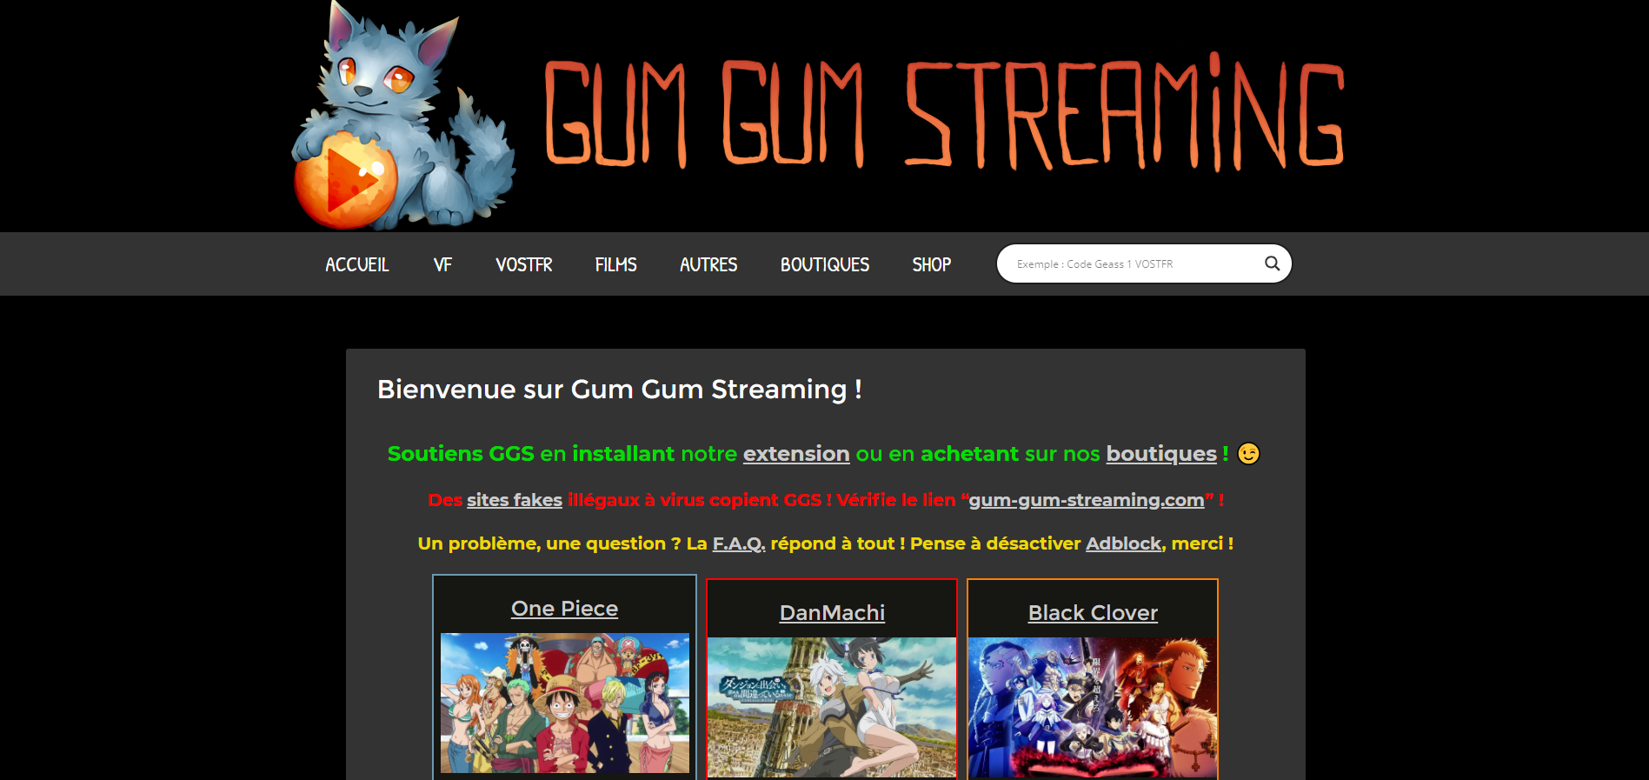Click the search magnifier icon

1272,263
